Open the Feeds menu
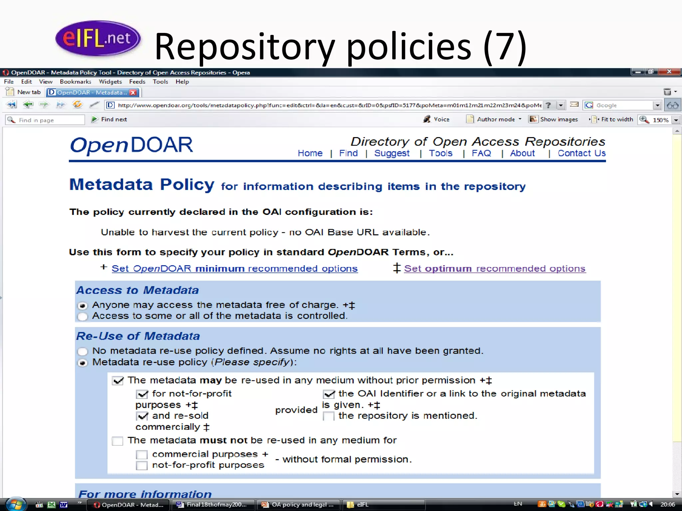The width and height of the screenshot is (682, 511). (137, 82)
